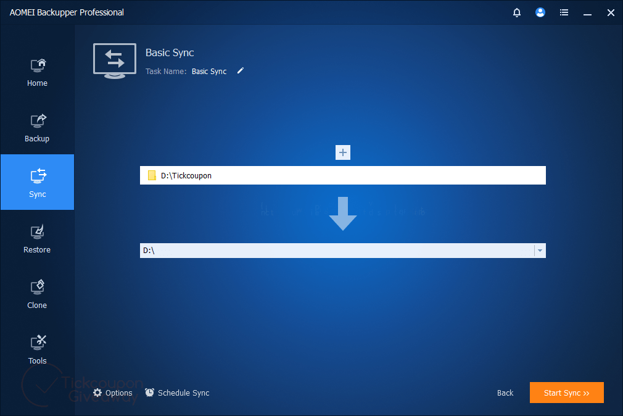Open the Restore section

point(37,238)
